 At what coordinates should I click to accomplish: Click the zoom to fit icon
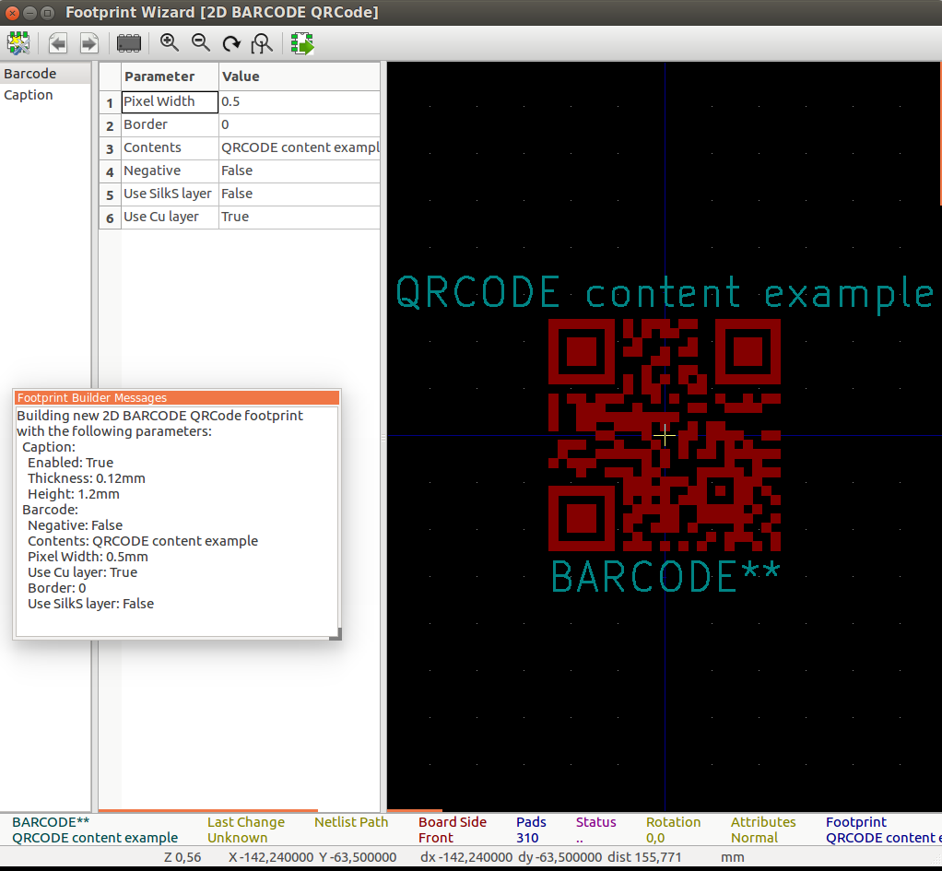coord(263,43)
